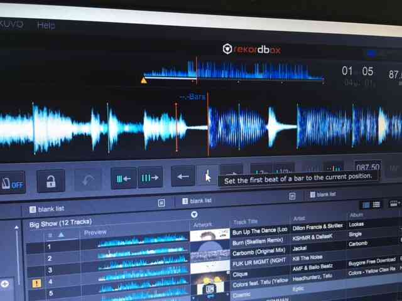This screenshot has width=402, height=301.
Task: Click the rekordbox logo
Action: [x=252, y=49]
